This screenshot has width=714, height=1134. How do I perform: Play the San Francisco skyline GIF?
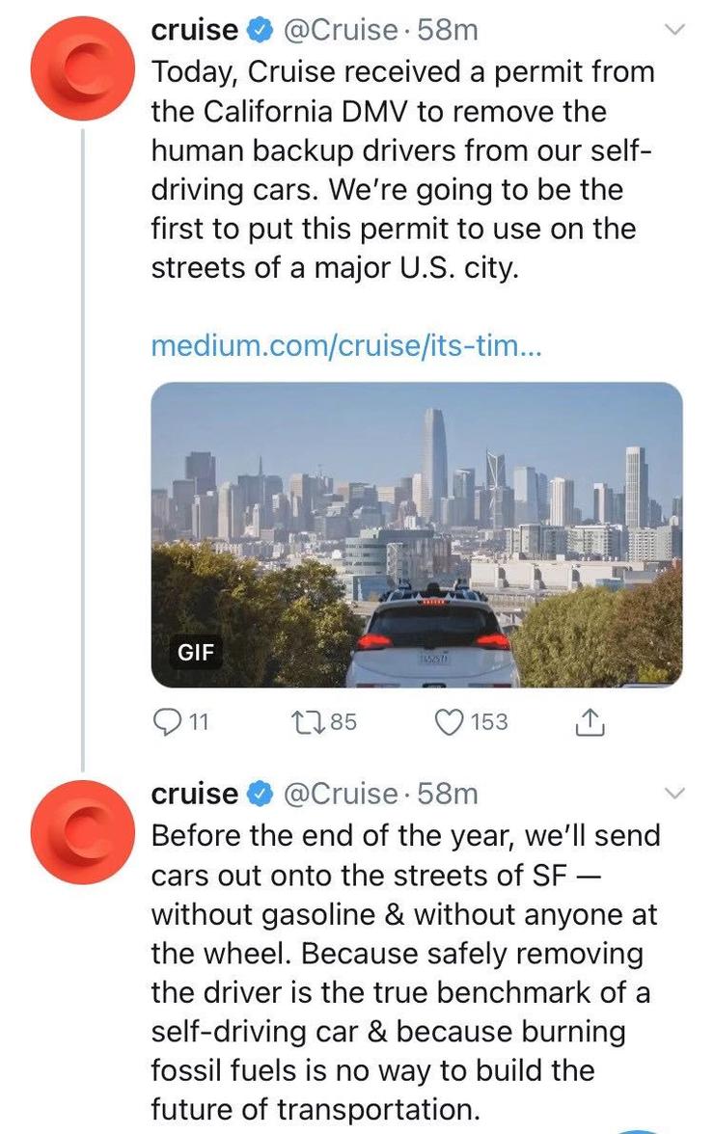(x=417, y=534)
